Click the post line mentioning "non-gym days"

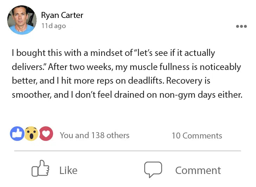click(127, 95)
